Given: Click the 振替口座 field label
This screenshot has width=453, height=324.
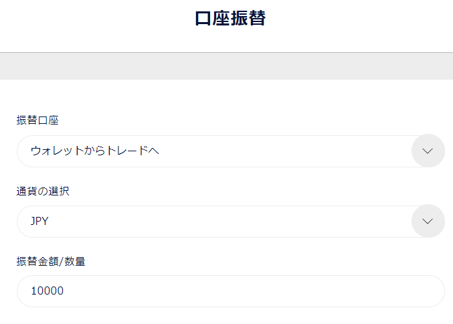Looking at the screenshot, I should click(x=37, y=120).
